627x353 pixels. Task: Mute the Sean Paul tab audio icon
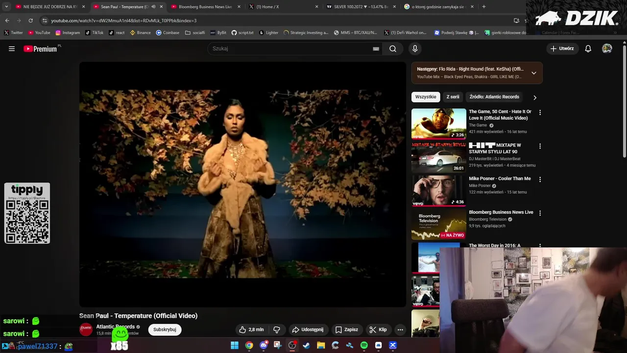[x=153, y=7]
